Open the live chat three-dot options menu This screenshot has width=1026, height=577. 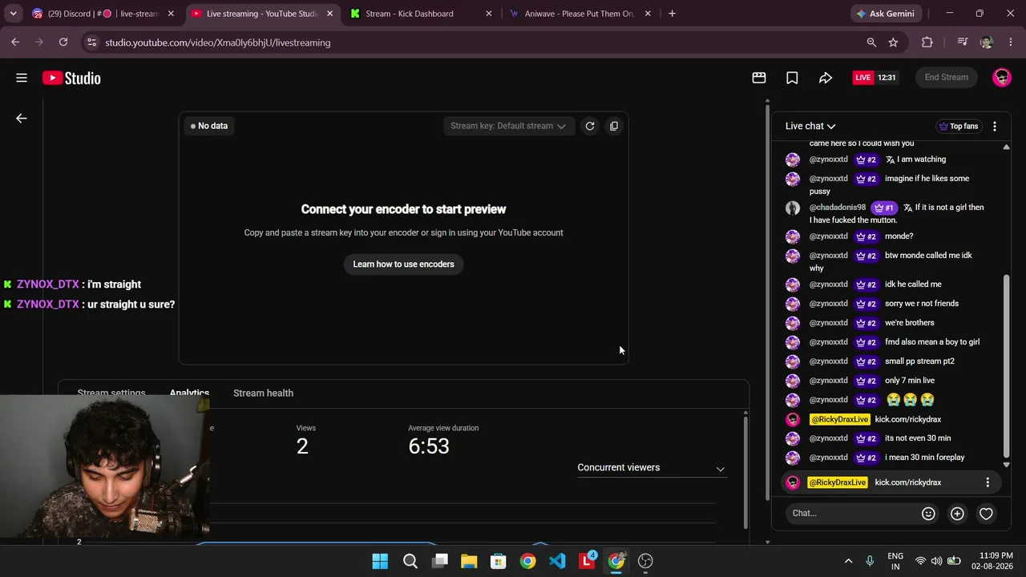pyautogui.click(x=995, y=127)
